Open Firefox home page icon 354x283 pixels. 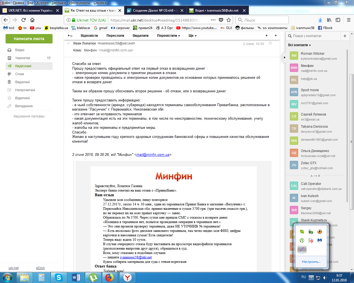[x=32, y=20]
